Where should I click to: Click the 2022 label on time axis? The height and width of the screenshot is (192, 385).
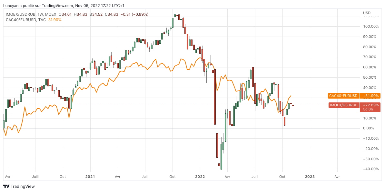[200, 177]
